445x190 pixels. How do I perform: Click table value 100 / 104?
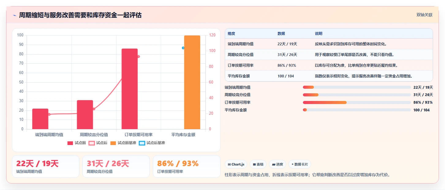[286, 76]
